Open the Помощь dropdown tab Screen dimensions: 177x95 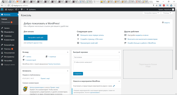point(167,13)
